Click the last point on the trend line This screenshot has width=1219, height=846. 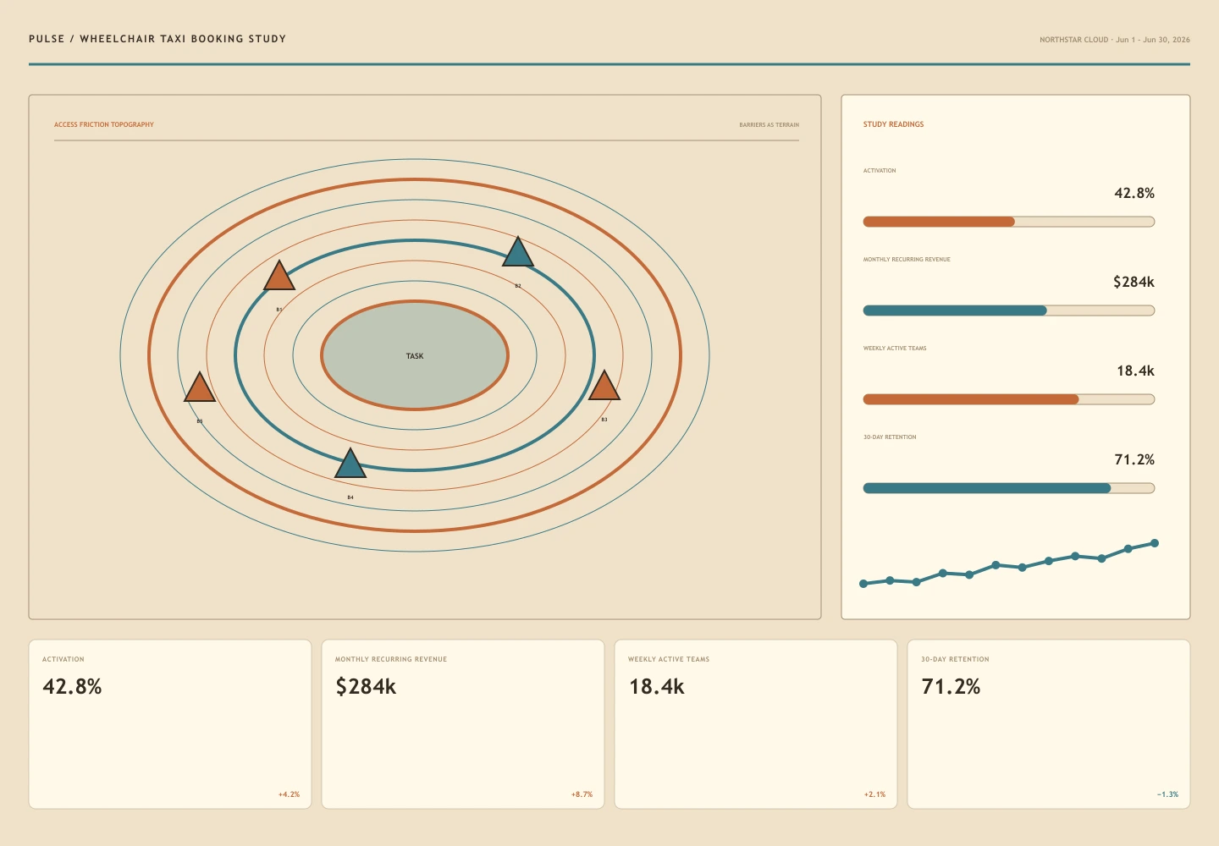tap(1155, 543)
